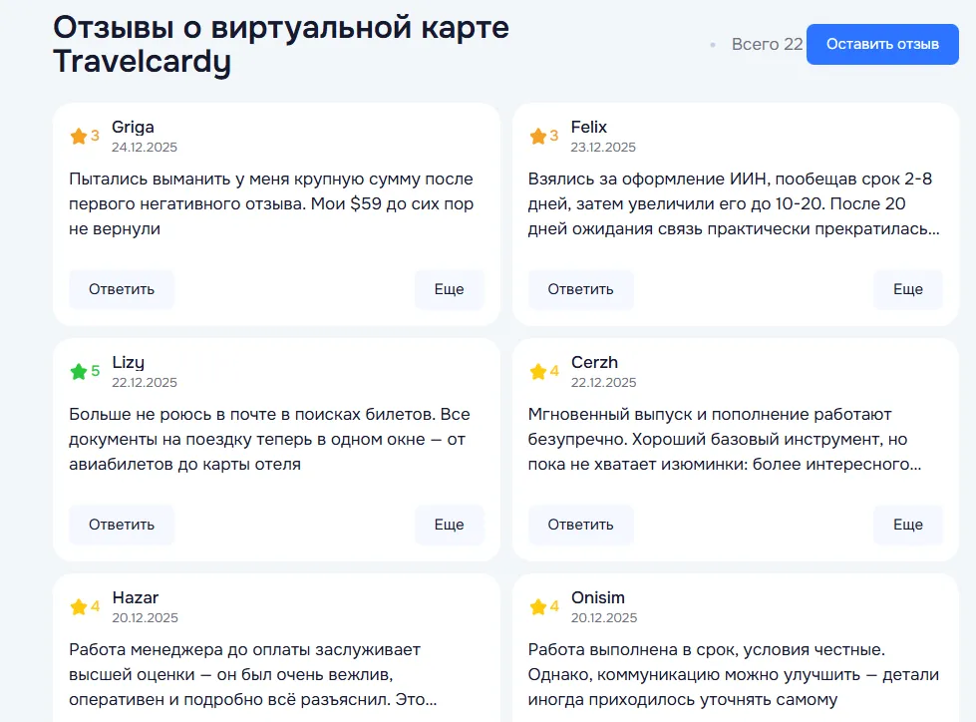Click the username Felix
This screenshot has width=976, height=722.
point(589,127)
